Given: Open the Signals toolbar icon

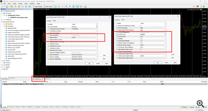Looking at the screenshot, I should [22, 6].
